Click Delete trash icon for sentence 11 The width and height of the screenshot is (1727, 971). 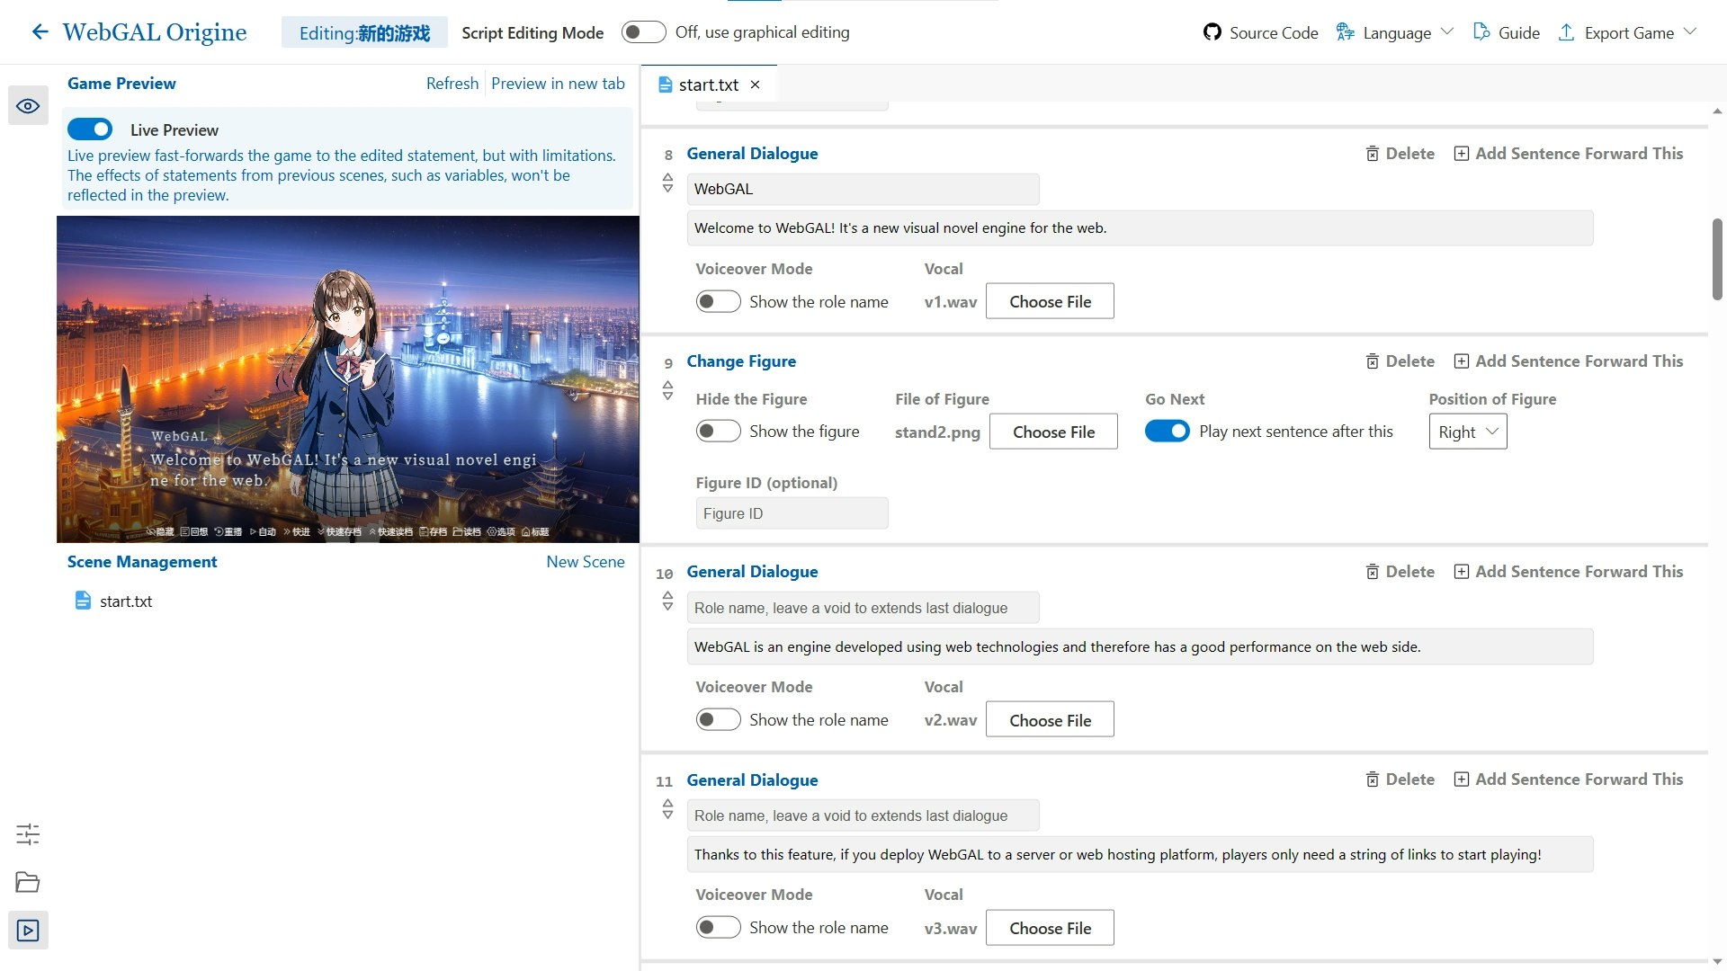1373,779
